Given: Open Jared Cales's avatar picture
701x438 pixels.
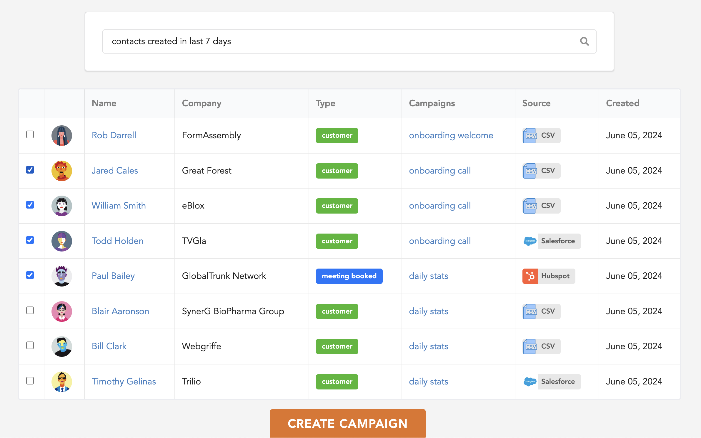Looking at the screenshot, I should pos(61,171).
